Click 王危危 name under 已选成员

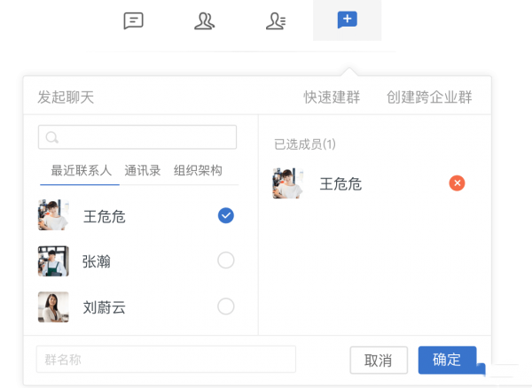pos(340,184)
